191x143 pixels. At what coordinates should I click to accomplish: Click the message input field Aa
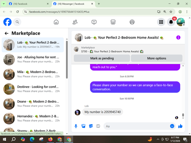136,126
